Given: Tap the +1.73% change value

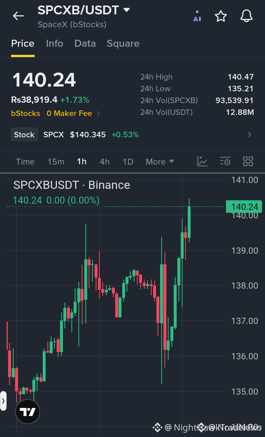Looking at the screenshot, I should pos(75,100).
